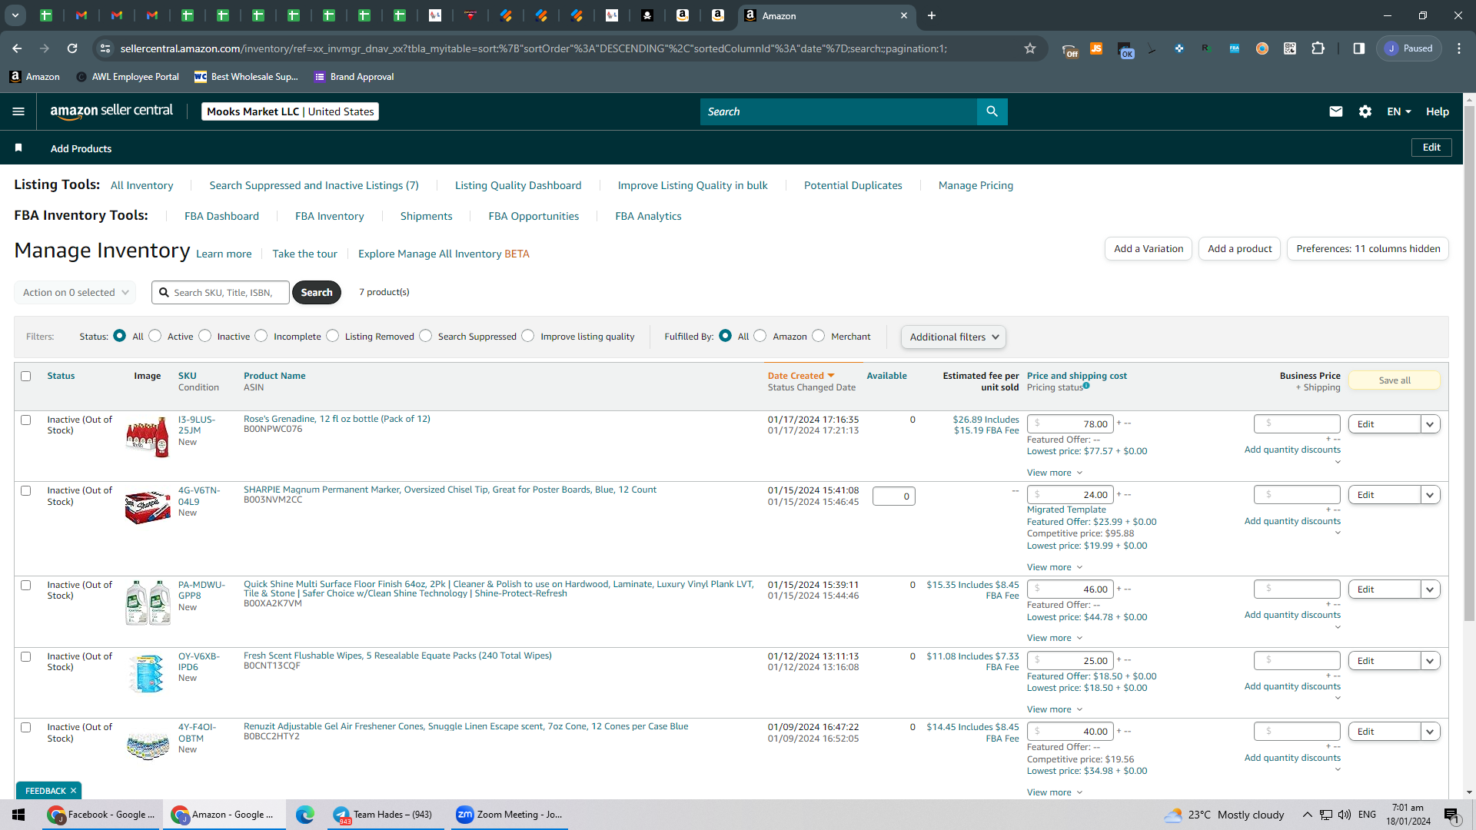Click the Add a Variation button

[x=1149, y=248]
